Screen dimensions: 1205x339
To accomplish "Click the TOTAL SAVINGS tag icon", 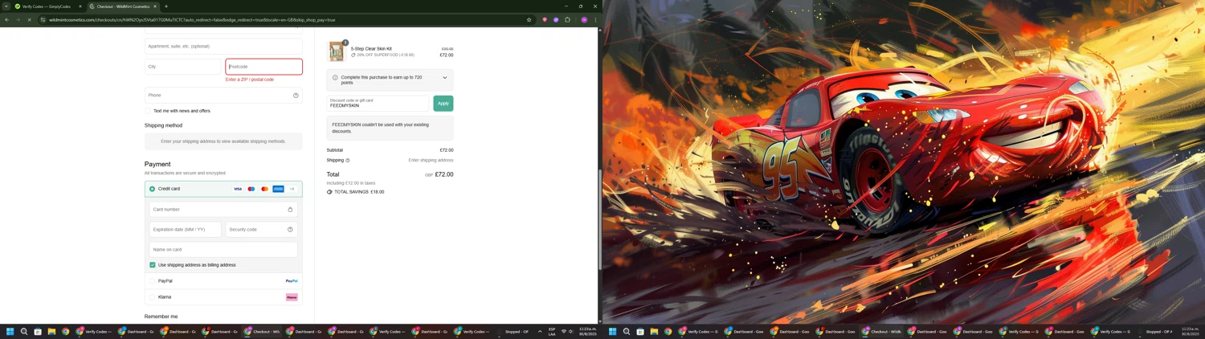I will pyautogui.click(x=329, y=192).
